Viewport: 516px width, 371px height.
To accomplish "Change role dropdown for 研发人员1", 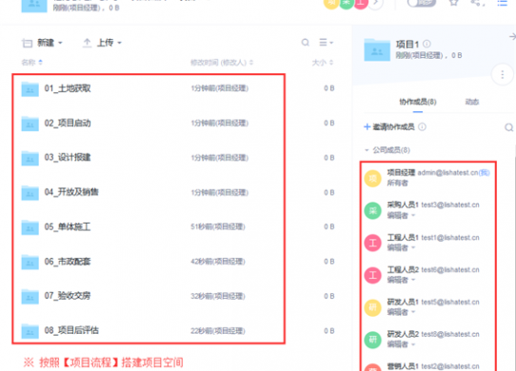I will point(401,312).
